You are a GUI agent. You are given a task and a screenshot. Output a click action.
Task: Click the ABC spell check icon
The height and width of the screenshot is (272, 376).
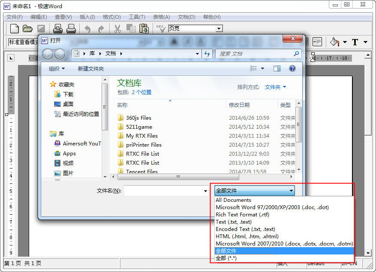pyautogui.click(x=161, y=29)
